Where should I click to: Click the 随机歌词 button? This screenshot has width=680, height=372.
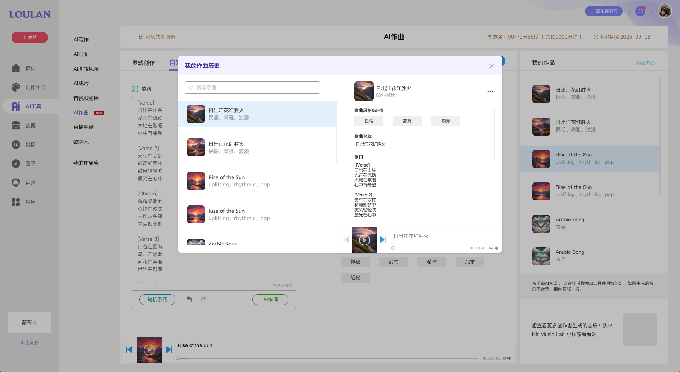[157, 299]
